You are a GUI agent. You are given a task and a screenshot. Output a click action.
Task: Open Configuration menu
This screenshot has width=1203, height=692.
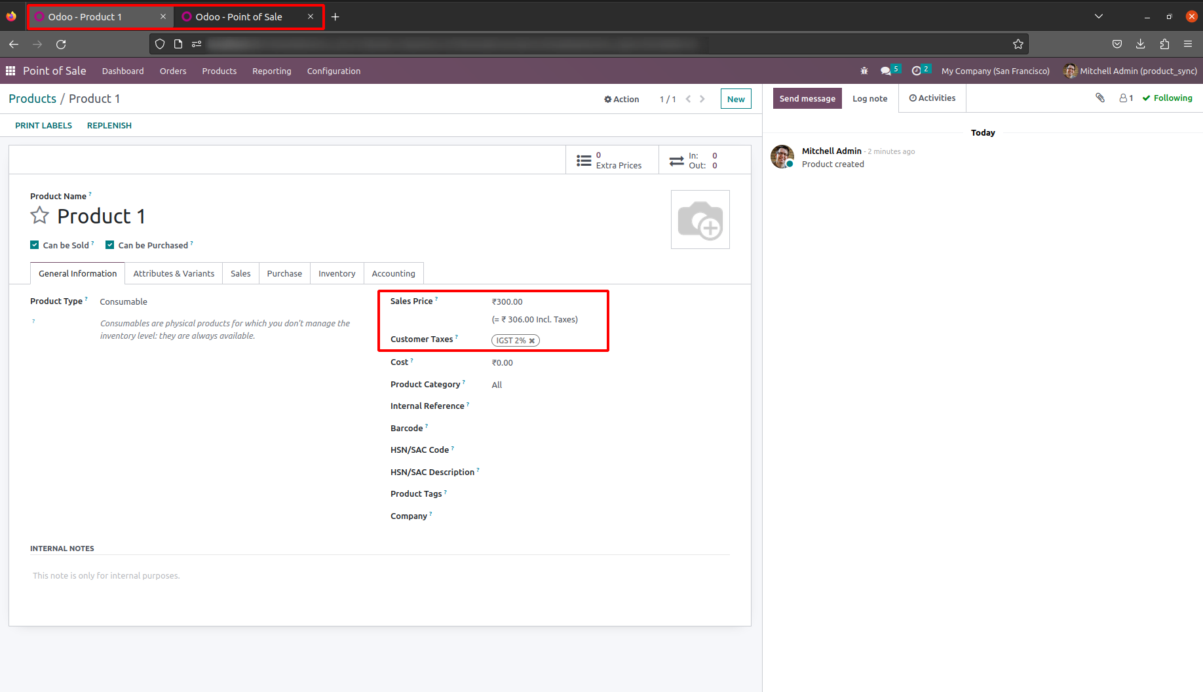[334, 71]
